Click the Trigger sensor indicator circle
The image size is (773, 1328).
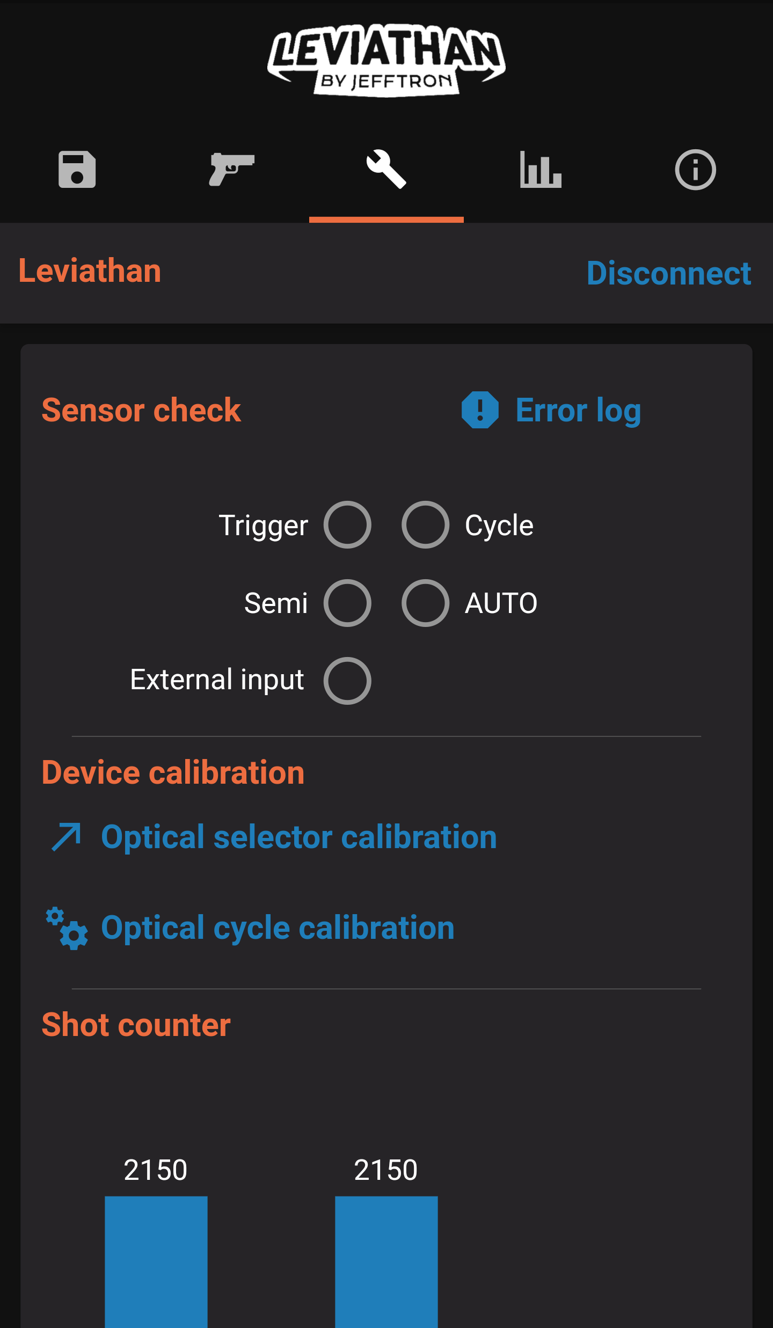click(x=347, y=525)
